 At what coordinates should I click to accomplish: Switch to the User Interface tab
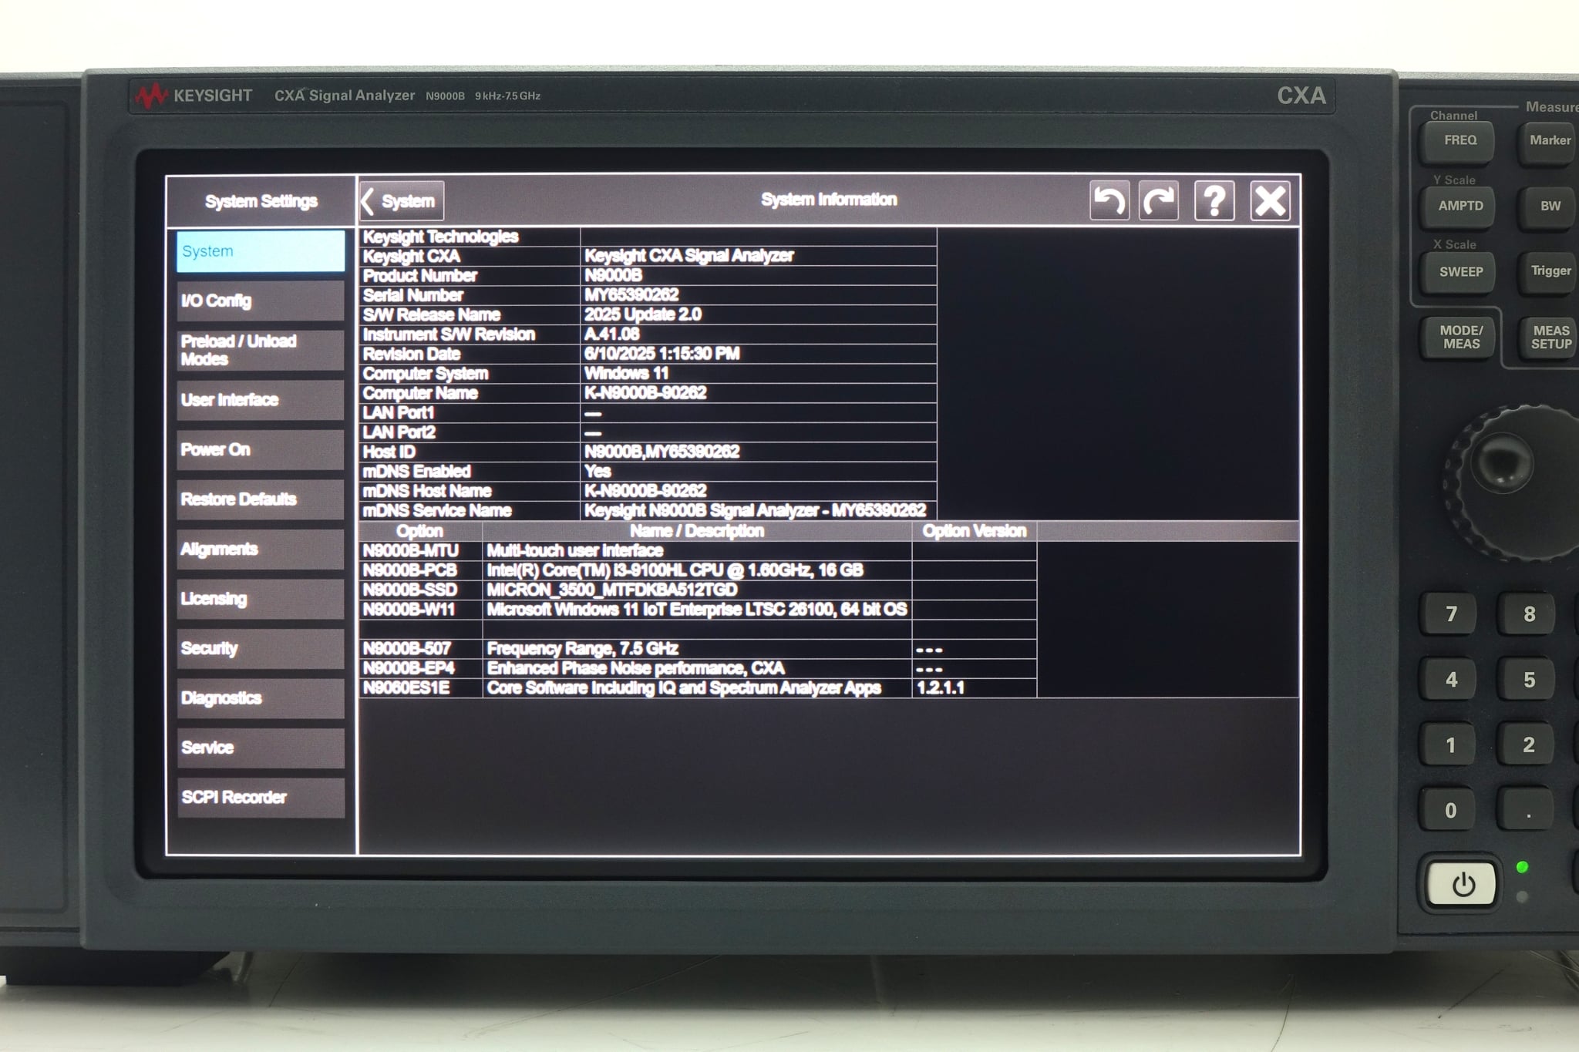click(261, 400)
